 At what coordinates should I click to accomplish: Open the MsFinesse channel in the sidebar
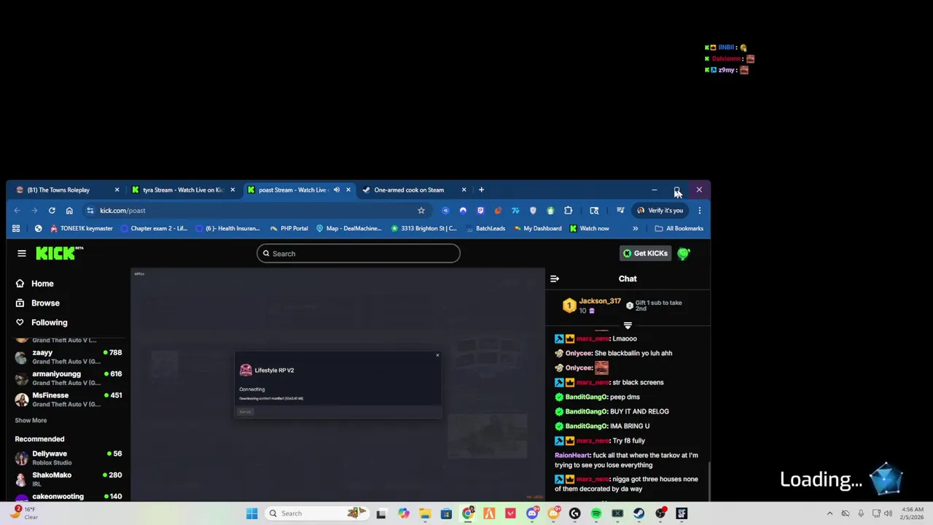(68, 399)
